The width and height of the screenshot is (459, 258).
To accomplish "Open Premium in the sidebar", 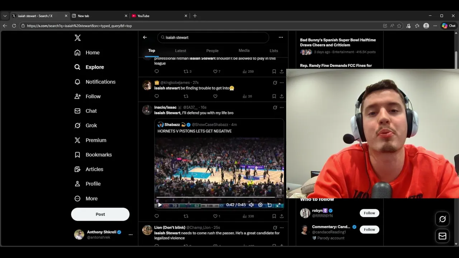I will coord(90,140).
